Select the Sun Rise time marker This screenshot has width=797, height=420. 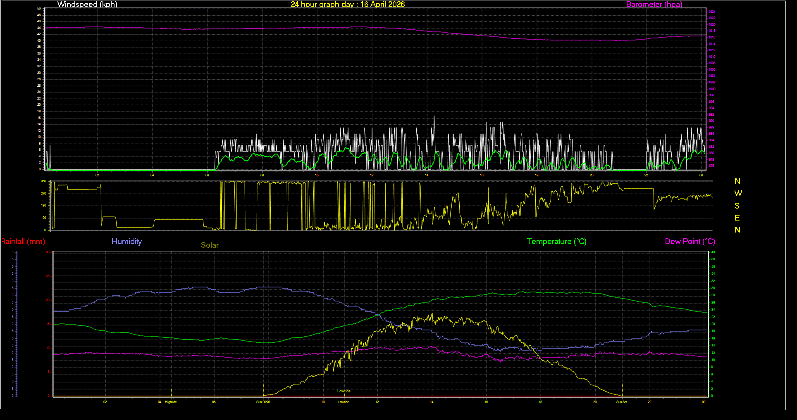point(263,402)
